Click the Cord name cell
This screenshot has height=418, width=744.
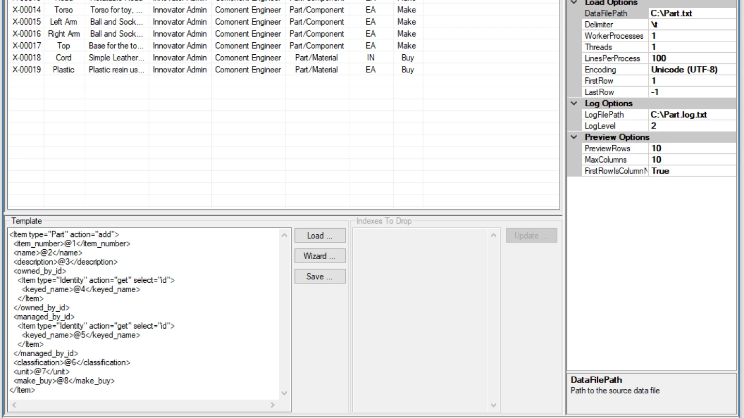tap(64, 58)
